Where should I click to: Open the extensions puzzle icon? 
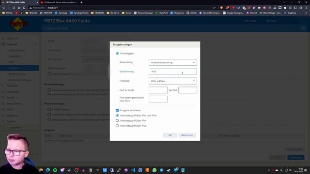point(285,8)
